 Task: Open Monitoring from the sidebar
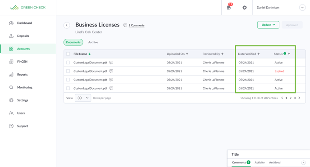click(24, 87)
